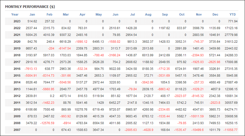Select the -10011.59 November 2009 cell

click(x=197, y=116)
